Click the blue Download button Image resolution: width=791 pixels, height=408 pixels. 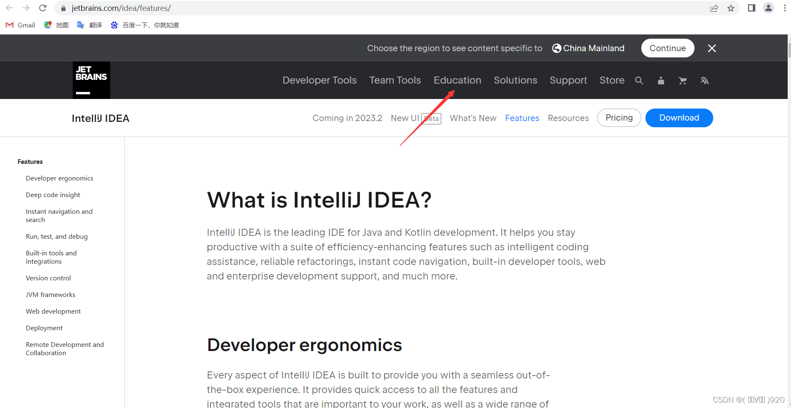679,118
